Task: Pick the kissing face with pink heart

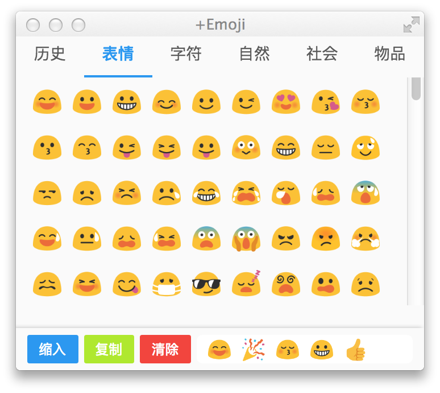Action: click(x=326, y=102)
